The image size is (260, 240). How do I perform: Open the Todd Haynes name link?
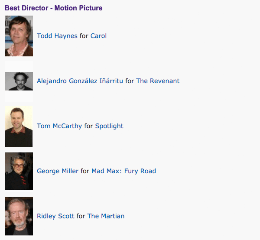57,36
